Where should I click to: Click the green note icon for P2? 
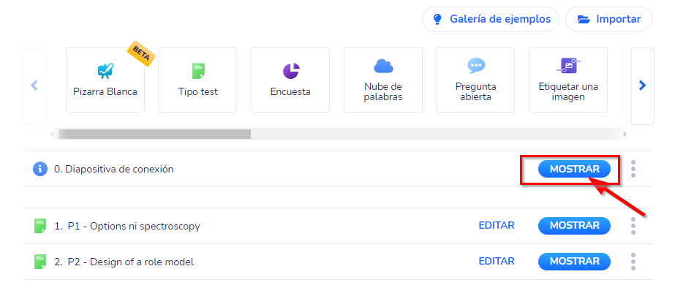point(40,262)
